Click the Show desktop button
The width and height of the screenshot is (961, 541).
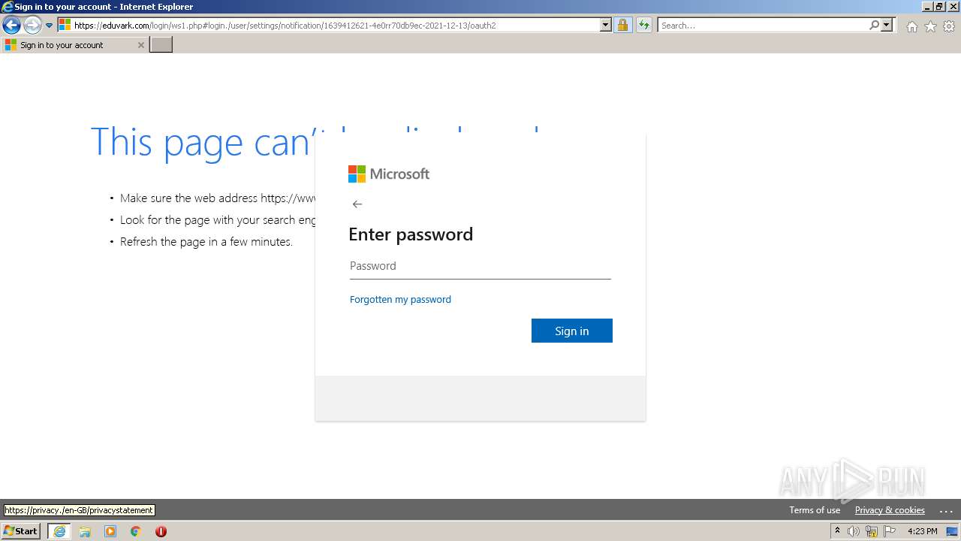(x=953, y=531)
